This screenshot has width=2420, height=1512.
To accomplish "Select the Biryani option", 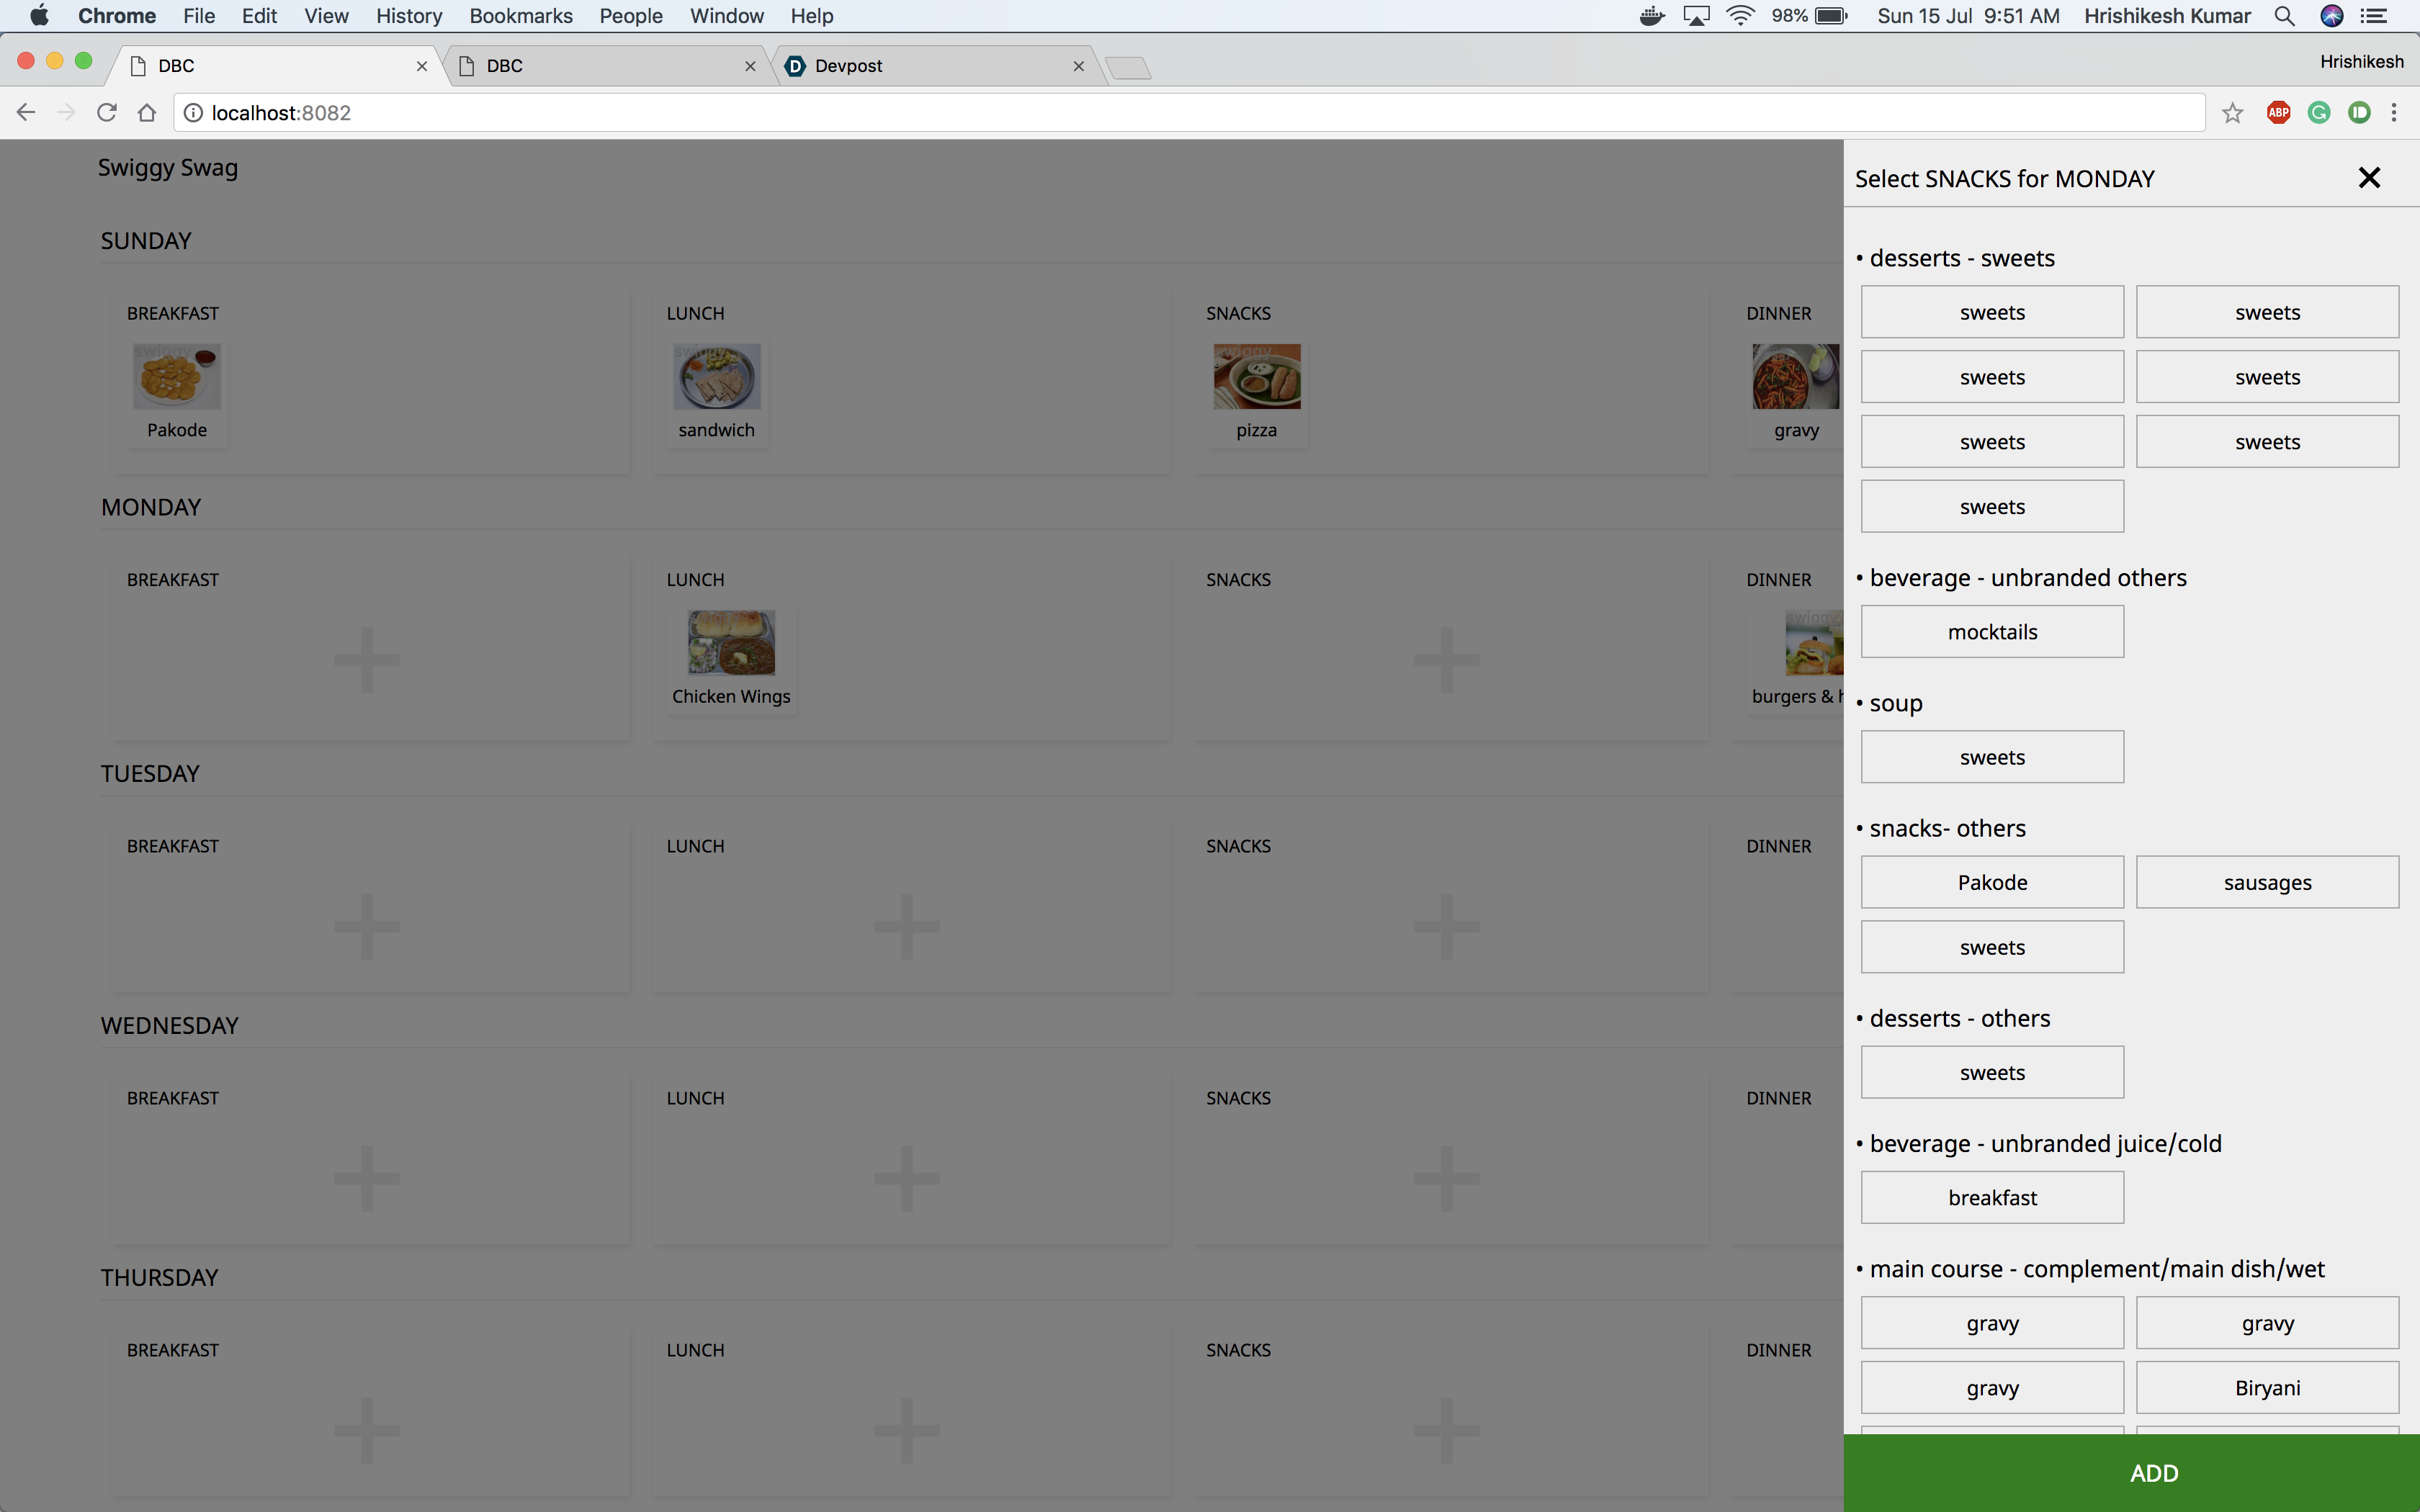I will pos(2266,1388).
